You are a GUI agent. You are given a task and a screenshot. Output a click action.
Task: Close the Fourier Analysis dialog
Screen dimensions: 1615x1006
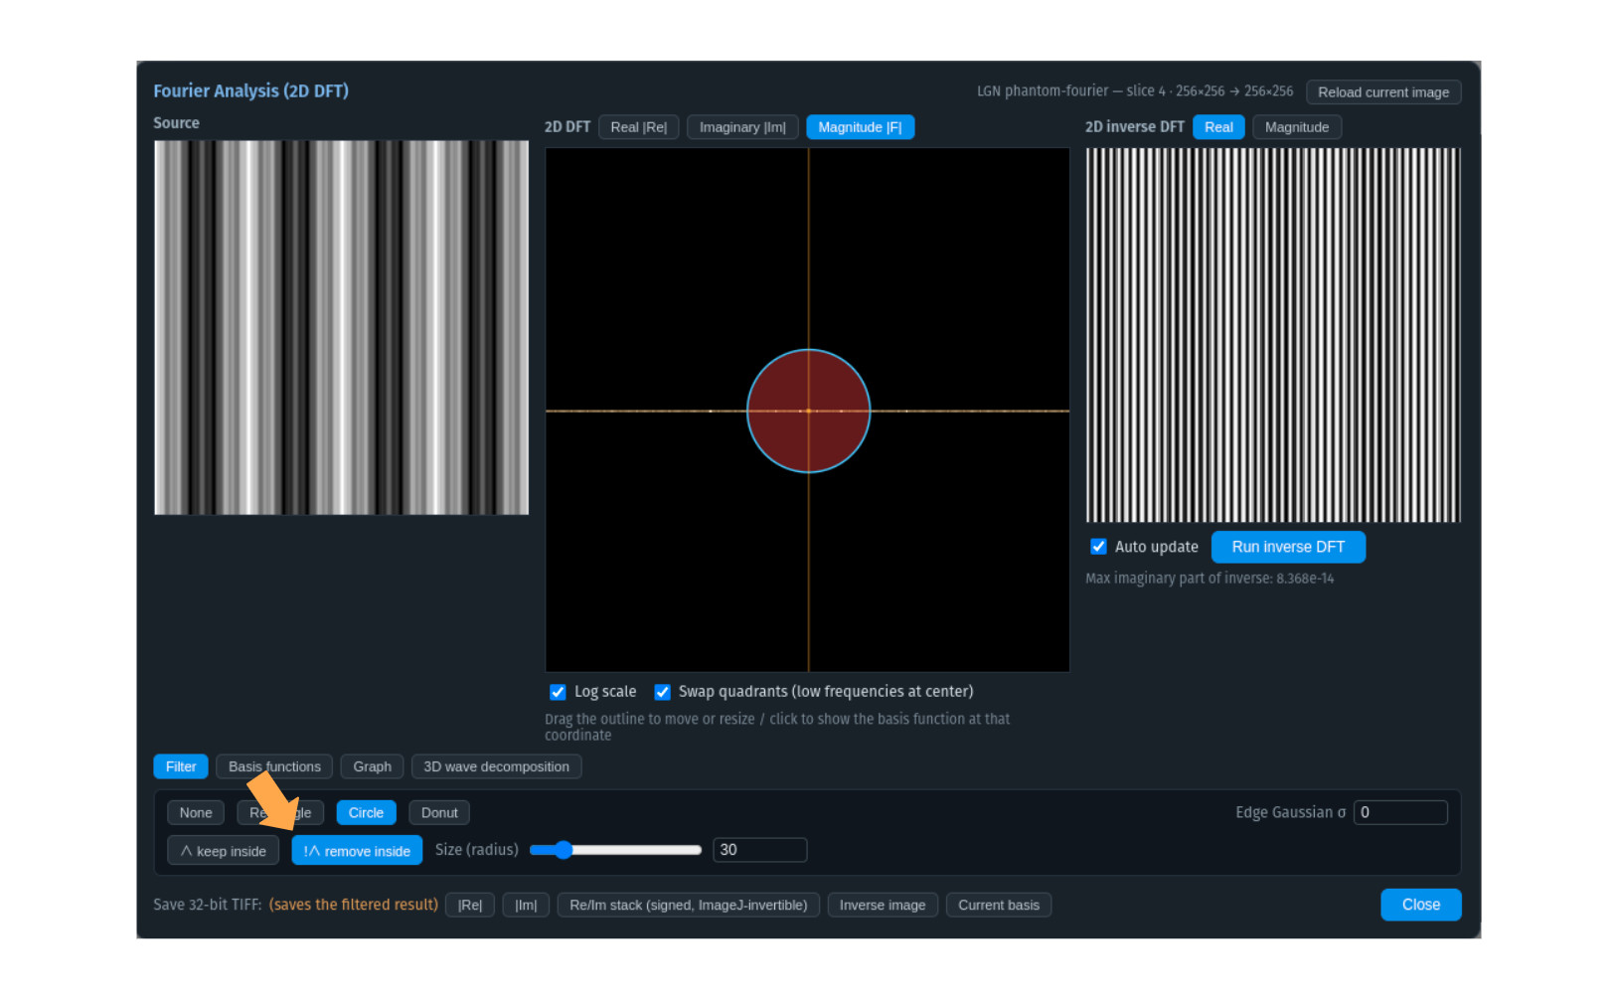click(1421, 905)
